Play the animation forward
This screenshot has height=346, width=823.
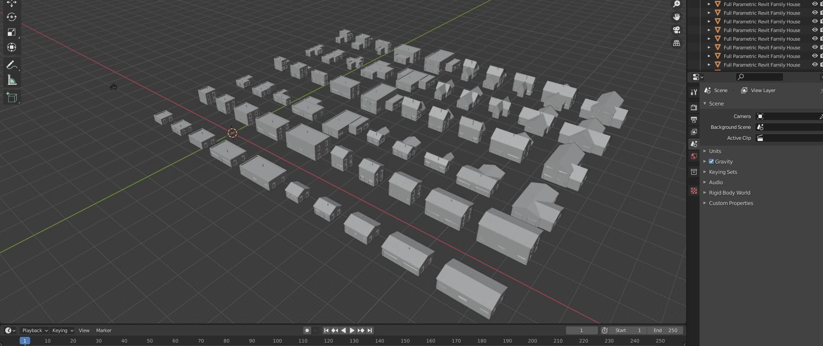pyautogui.click(x=352, y=330)
